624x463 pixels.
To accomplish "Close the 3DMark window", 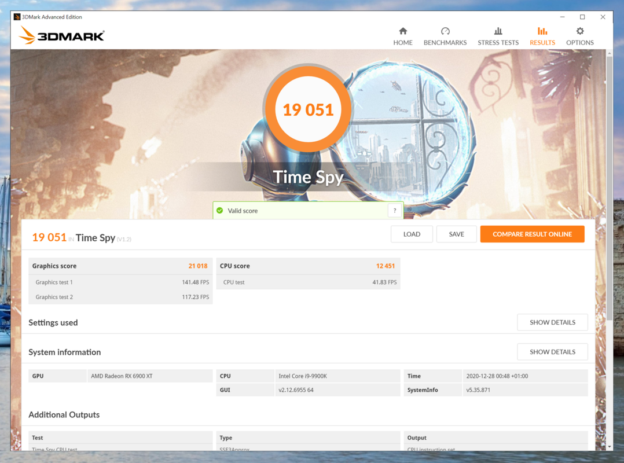I will [x=603, y=17].
